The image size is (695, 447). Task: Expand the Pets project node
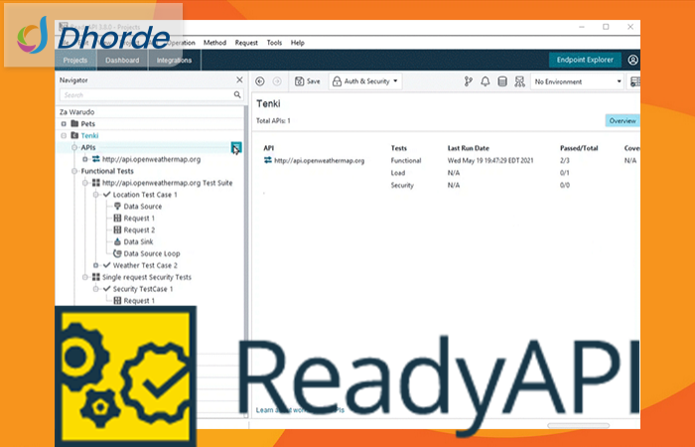coord(64,124)
